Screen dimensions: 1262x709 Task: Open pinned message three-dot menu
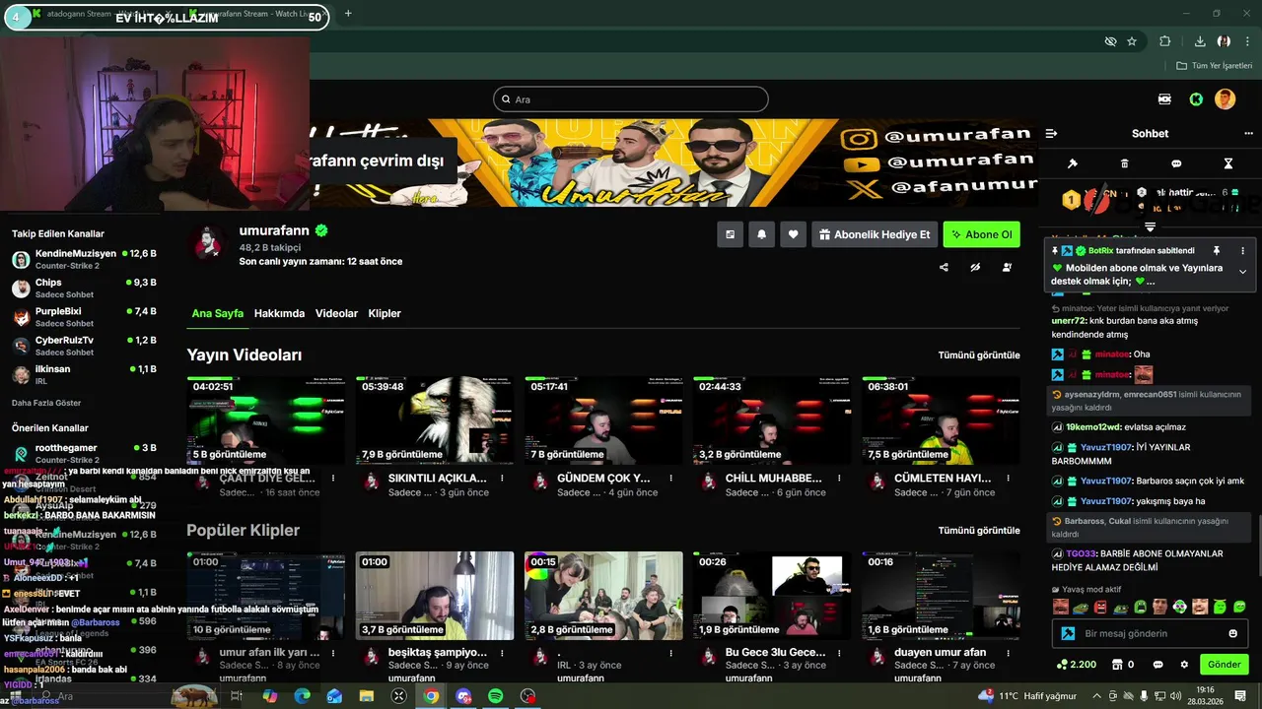[x=1242, y=251]
